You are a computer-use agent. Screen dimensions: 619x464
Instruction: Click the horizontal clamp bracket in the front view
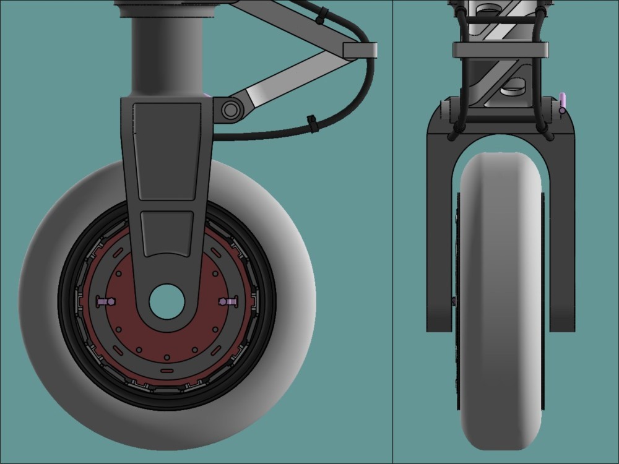[x=500, y=50]
